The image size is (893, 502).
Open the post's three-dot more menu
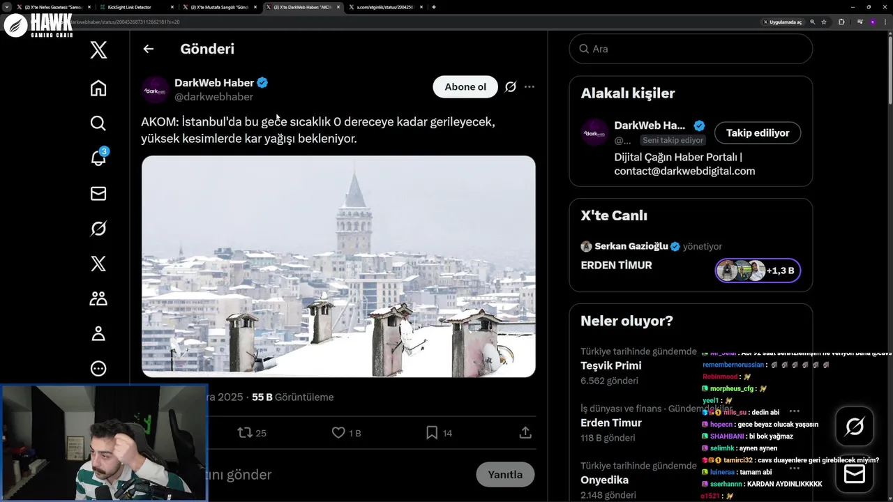tap(530, 87)
